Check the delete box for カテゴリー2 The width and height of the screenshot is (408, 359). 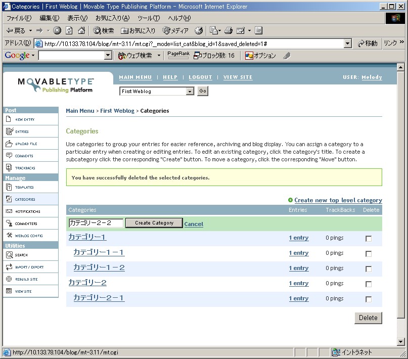(369, 284)
